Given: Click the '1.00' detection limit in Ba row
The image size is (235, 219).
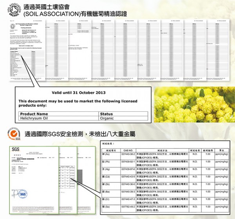Looking at the screenshot, I should coord(208,192).
